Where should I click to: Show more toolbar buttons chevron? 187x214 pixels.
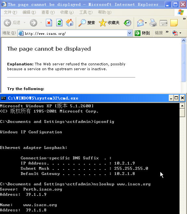184,19
